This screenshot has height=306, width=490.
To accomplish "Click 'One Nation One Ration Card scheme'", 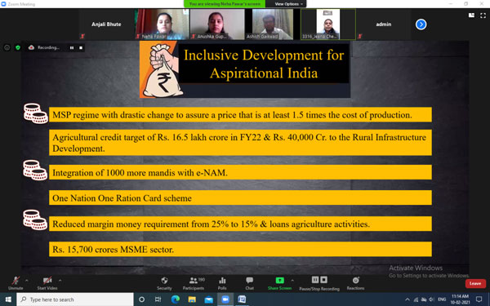I will click(x=240, y=197).
